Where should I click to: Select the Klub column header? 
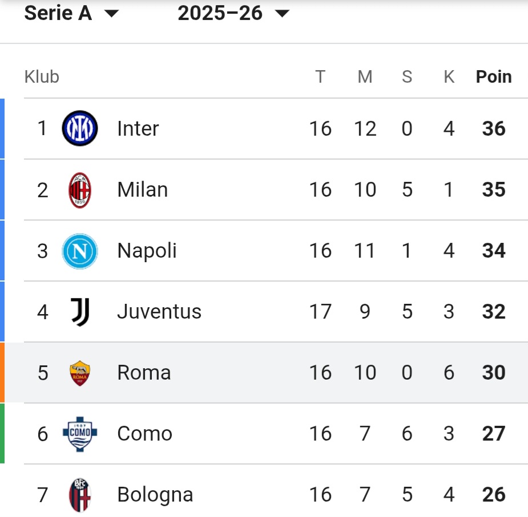pyautogui.click(x=41, y=76)
